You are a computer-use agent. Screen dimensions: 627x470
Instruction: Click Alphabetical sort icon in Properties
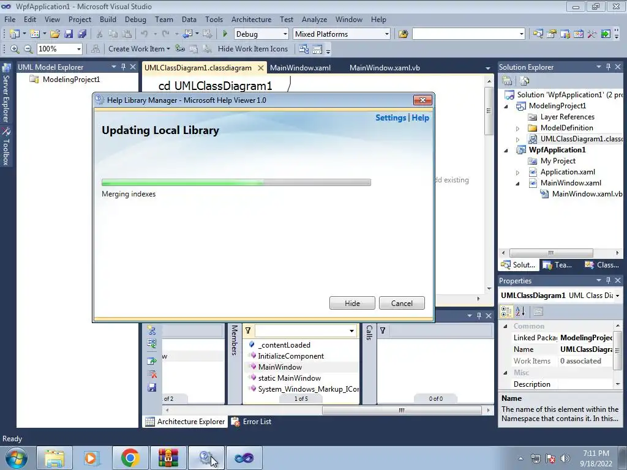click(520, 311)
